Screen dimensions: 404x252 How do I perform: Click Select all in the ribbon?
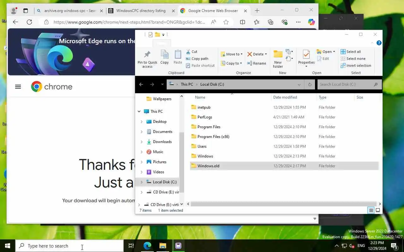351,52
